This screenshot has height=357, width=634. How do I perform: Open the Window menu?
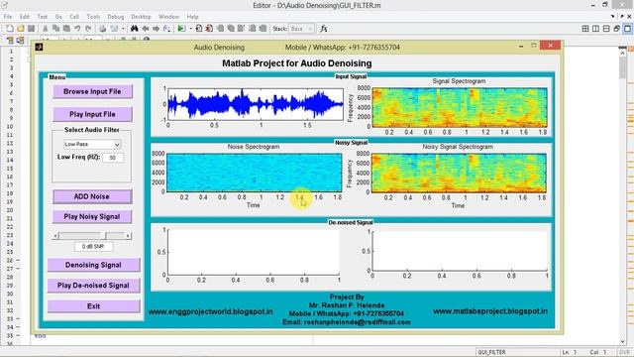coord(168,17)
